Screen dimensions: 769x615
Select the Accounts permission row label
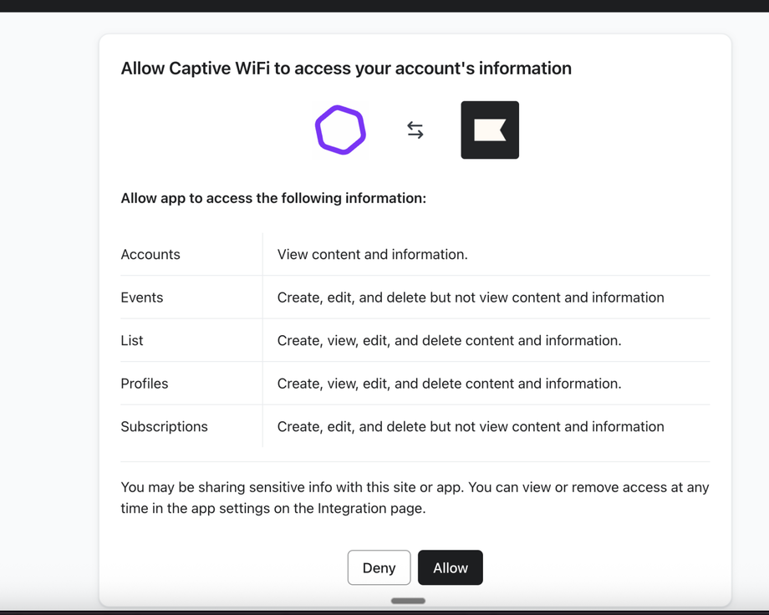click(x=150, y=254)
